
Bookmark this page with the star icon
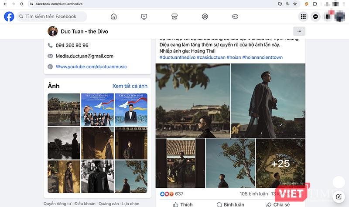tap(295, 4)
